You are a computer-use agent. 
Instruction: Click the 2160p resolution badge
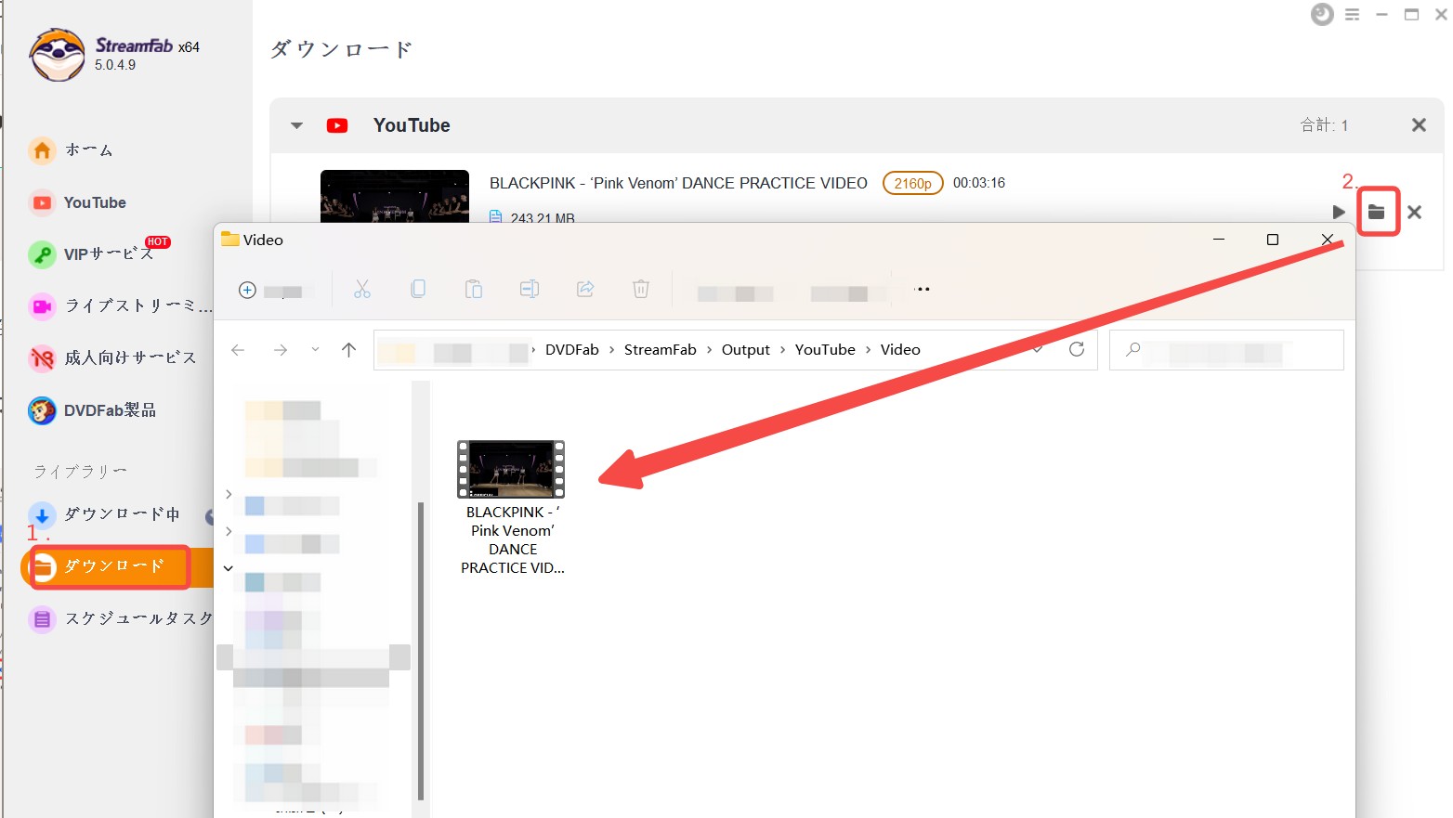912,183
